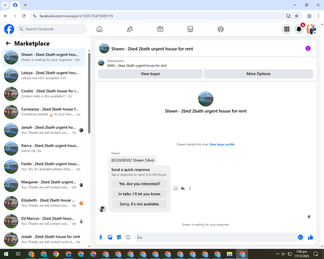Open the Cookie conversation
This screenshot has width=324, height=259.
click(44, 94)
